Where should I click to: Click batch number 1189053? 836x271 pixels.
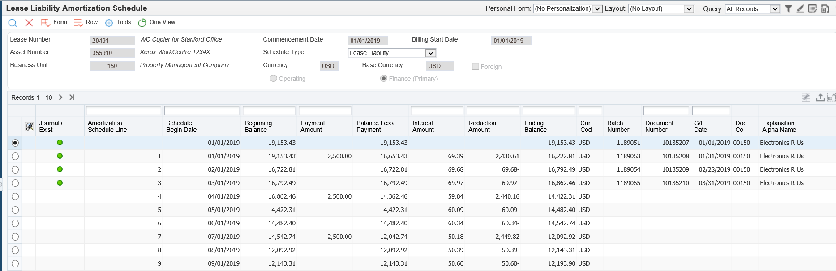(628, 156)
